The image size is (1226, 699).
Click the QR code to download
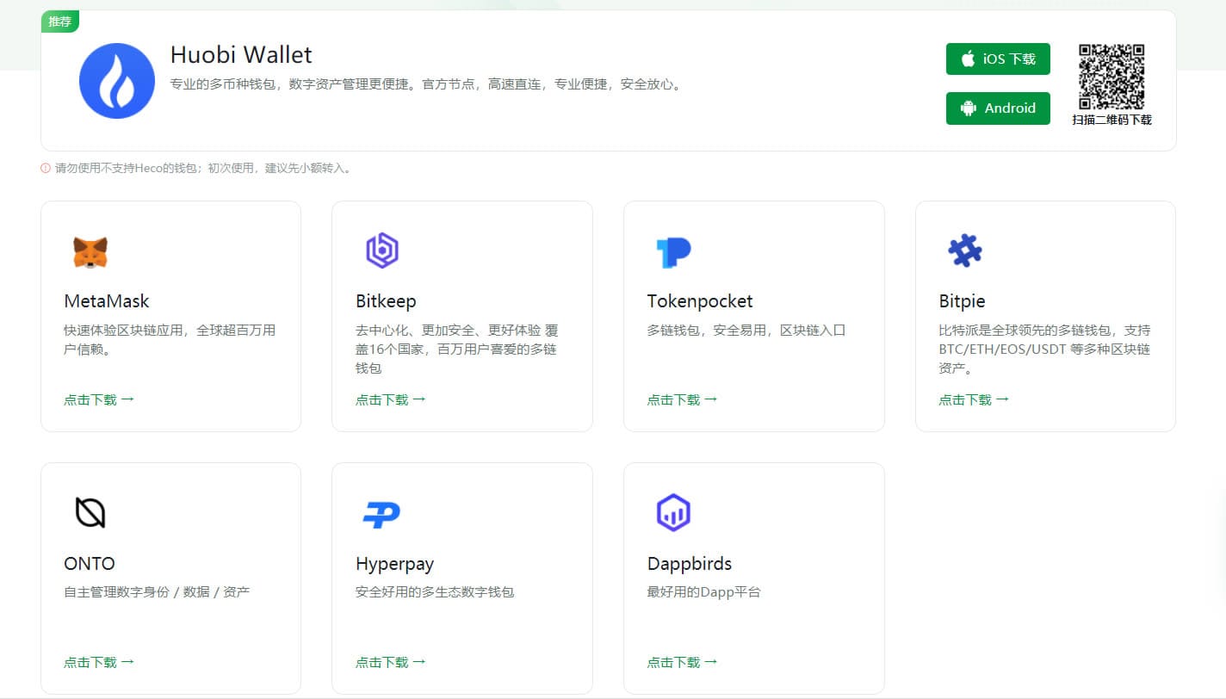[1112, 77]
